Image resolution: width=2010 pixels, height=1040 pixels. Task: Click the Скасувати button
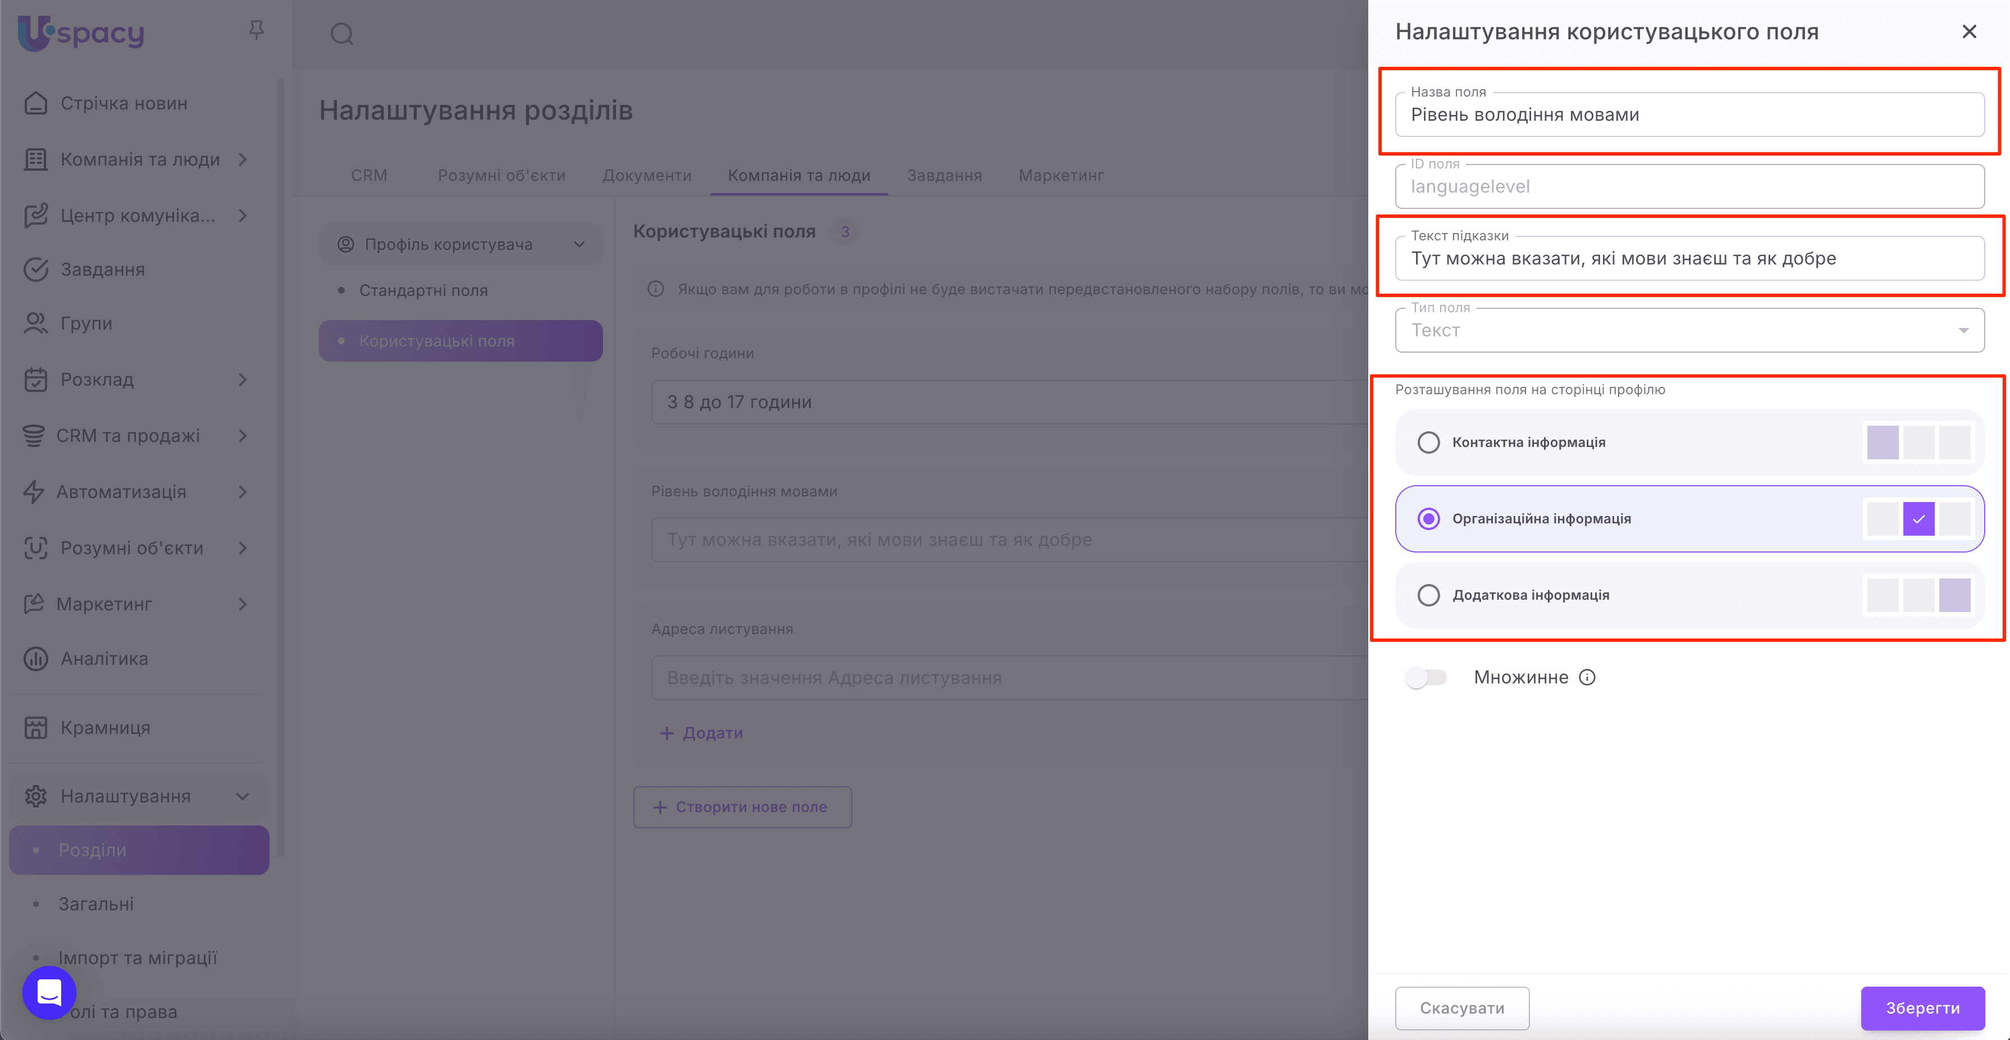1461,1007
